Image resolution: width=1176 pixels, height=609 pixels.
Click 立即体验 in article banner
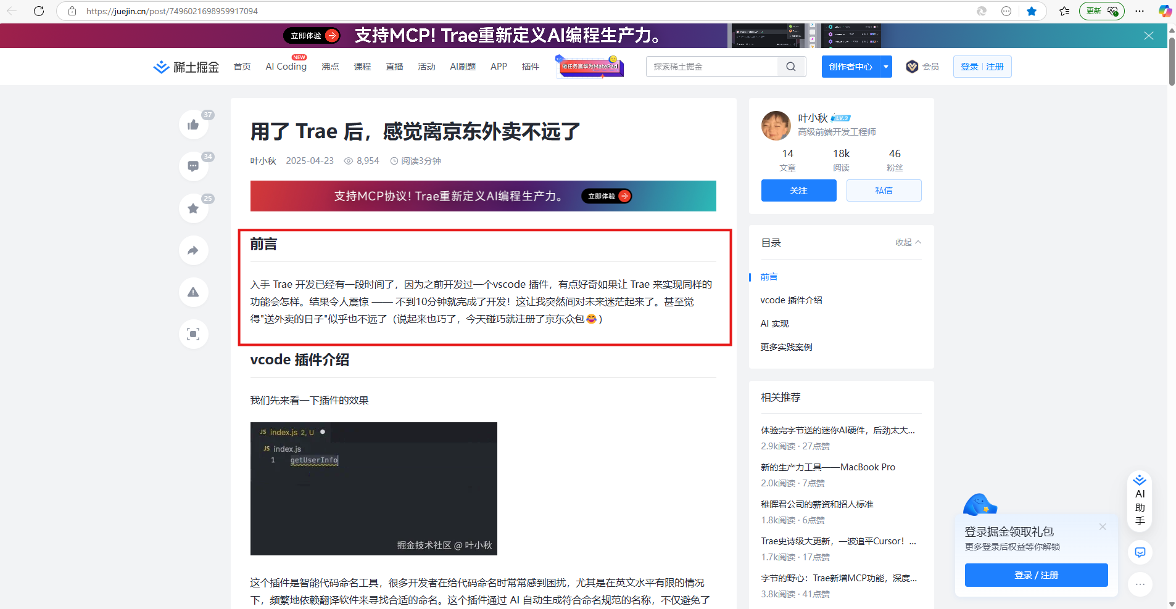[x=607, y=196]
